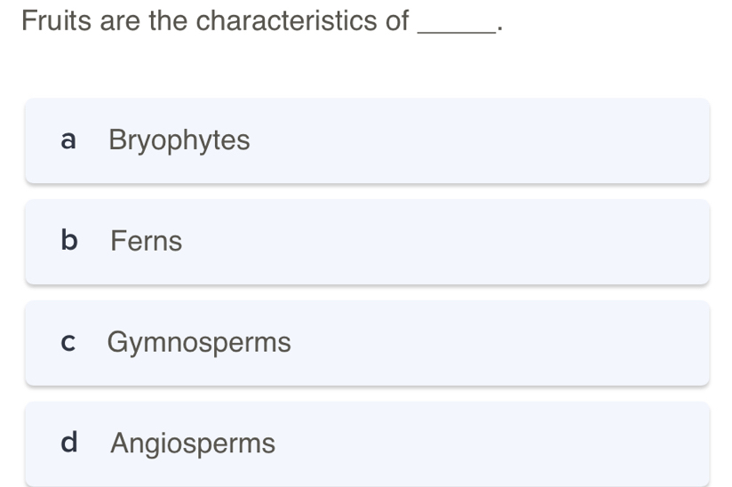
Task: Click the word Ferns
Action: 147,241
